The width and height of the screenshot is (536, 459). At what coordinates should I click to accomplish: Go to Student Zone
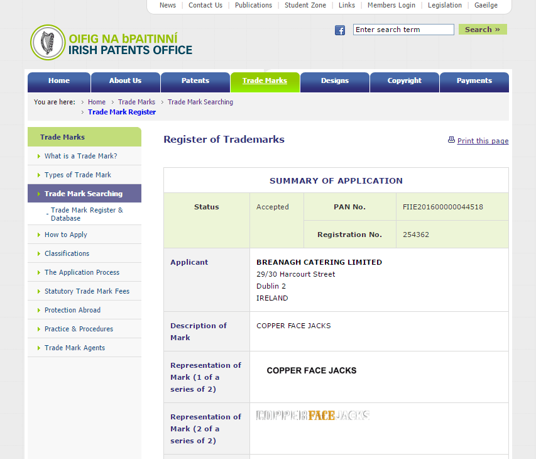pos(305,5)
